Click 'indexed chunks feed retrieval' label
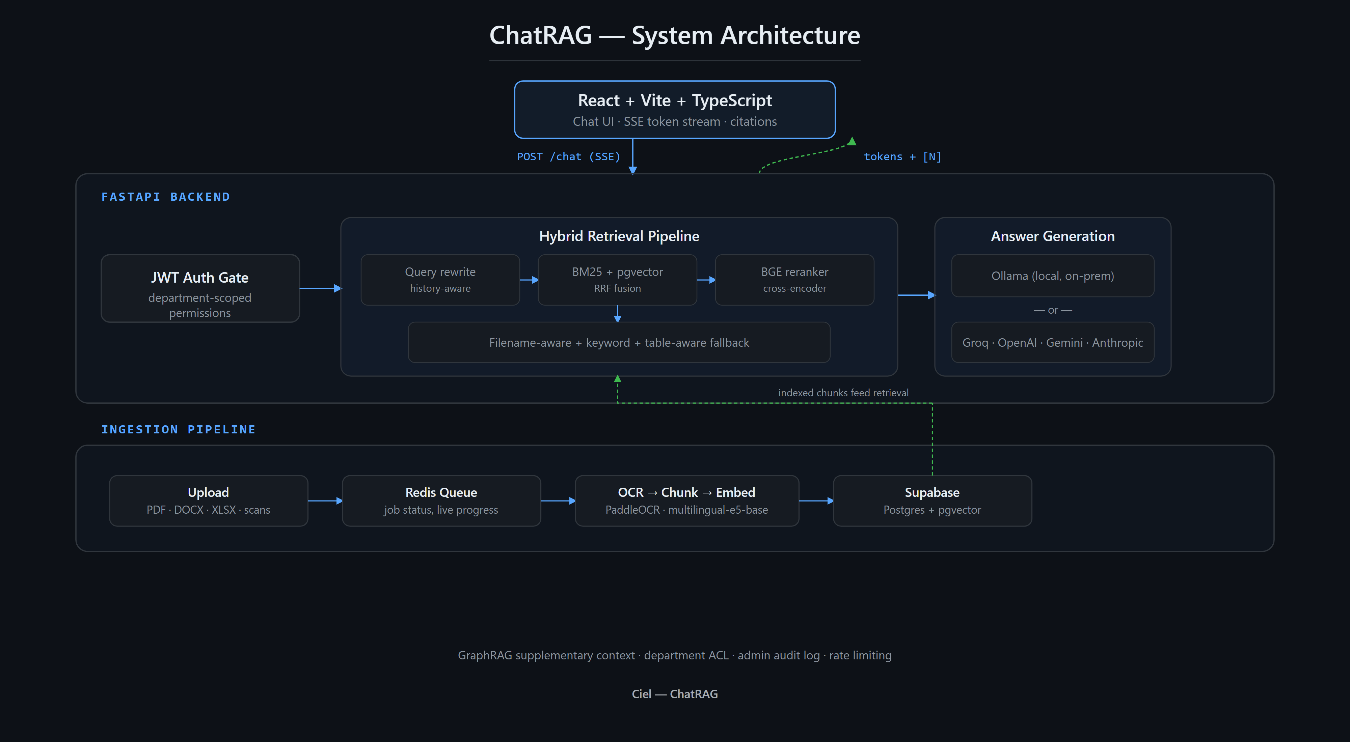The image size is (1350, 742). coord(843,393)
